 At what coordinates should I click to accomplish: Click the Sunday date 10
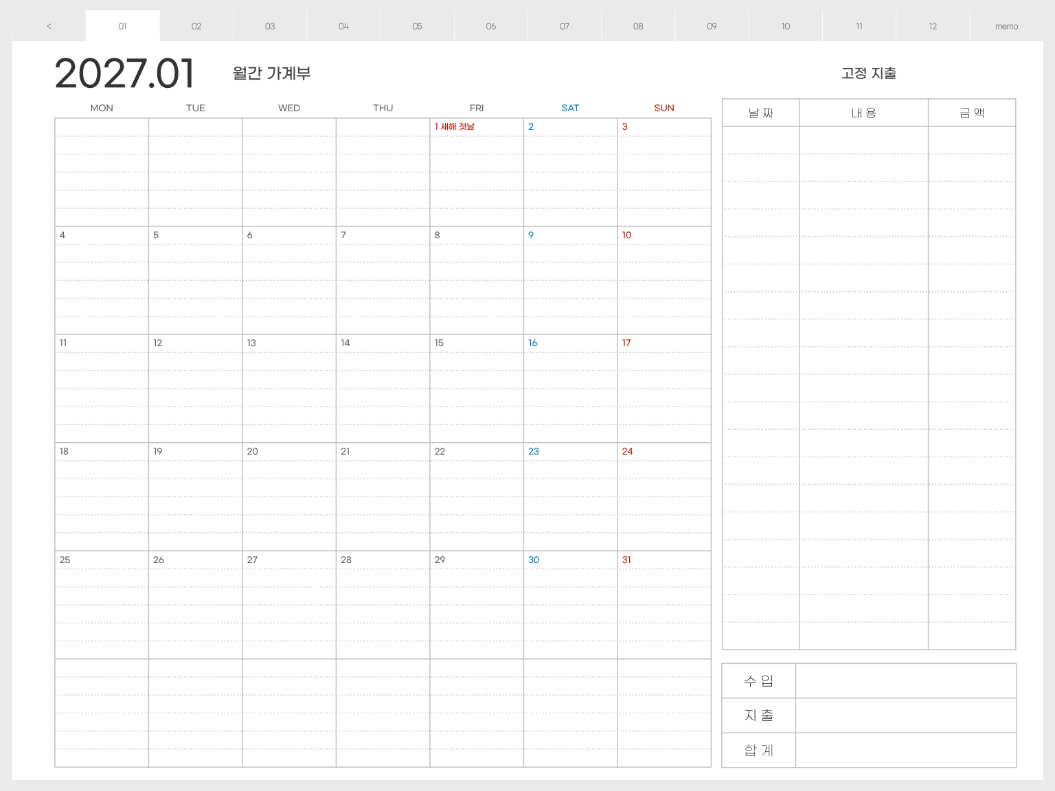click(x=626, y=235)
